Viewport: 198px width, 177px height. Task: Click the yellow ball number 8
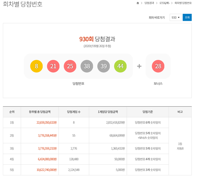[x=36, y=66]
